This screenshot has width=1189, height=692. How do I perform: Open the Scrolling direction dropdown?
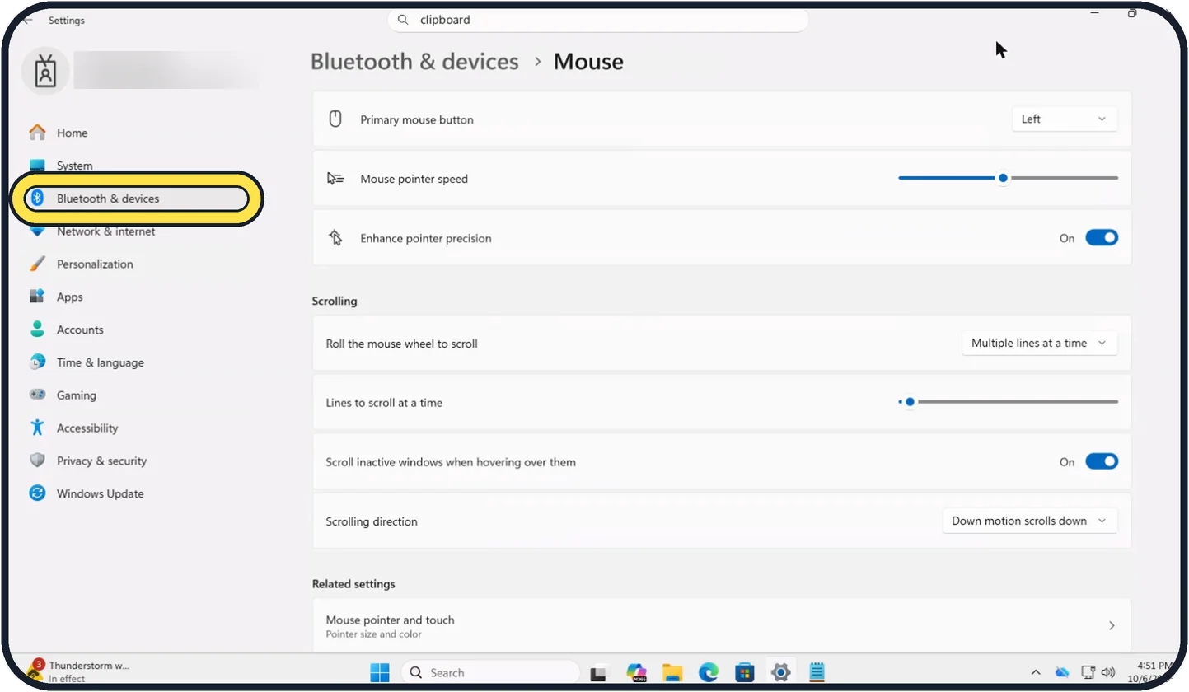click(1029, 521)
